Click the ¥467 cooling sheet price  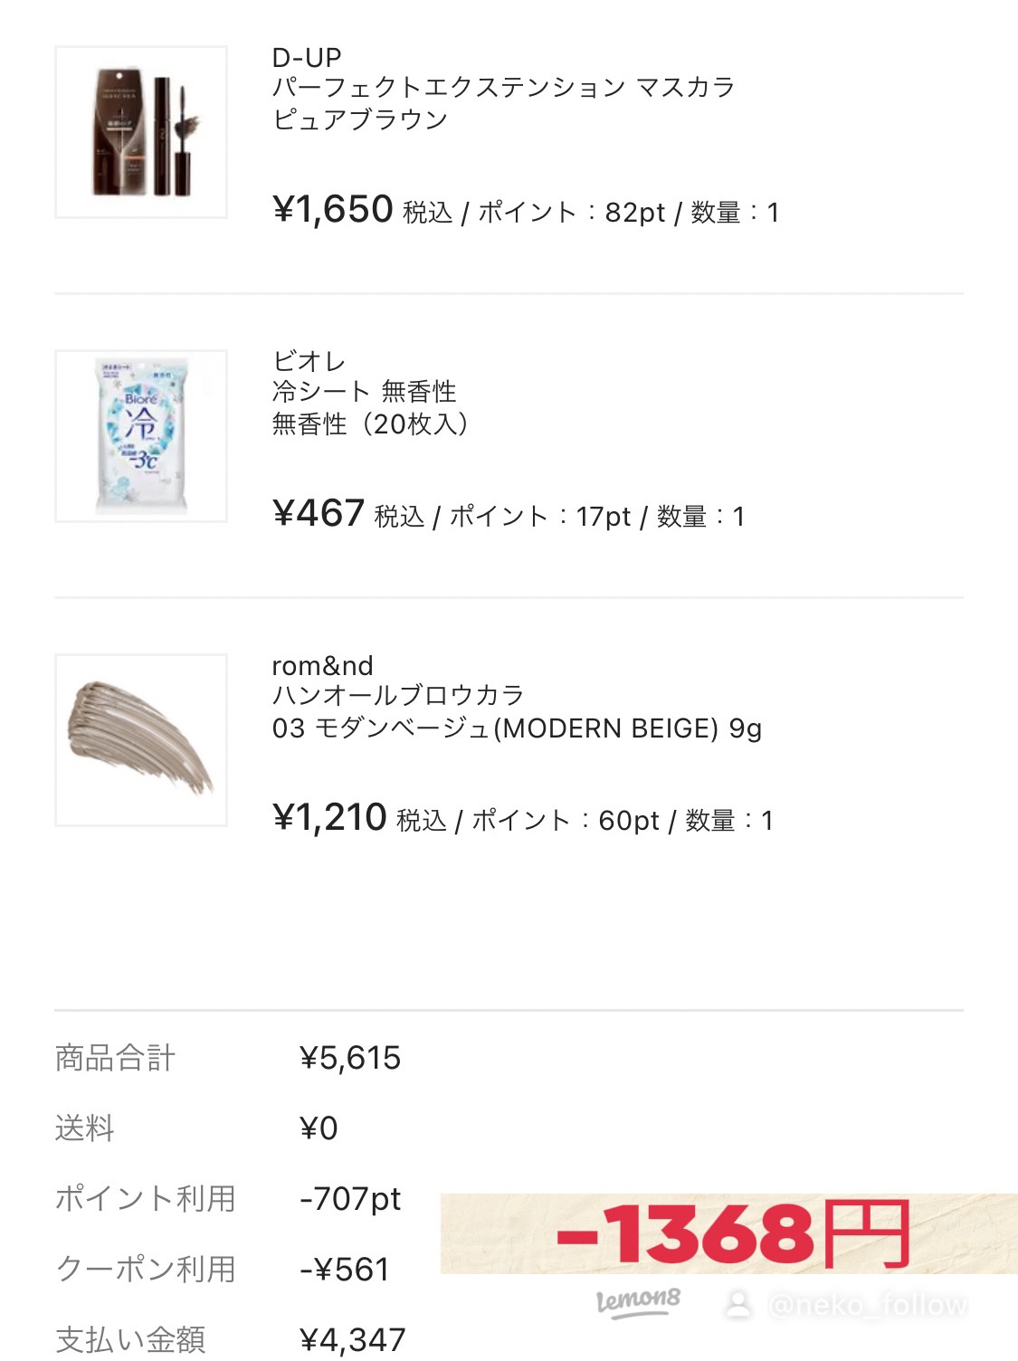(319, 514)
